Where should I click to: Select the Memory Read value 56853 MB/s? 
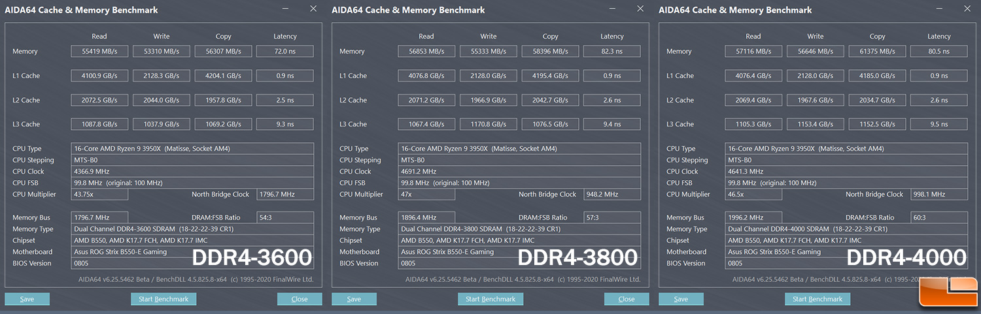tap(426, 51)
